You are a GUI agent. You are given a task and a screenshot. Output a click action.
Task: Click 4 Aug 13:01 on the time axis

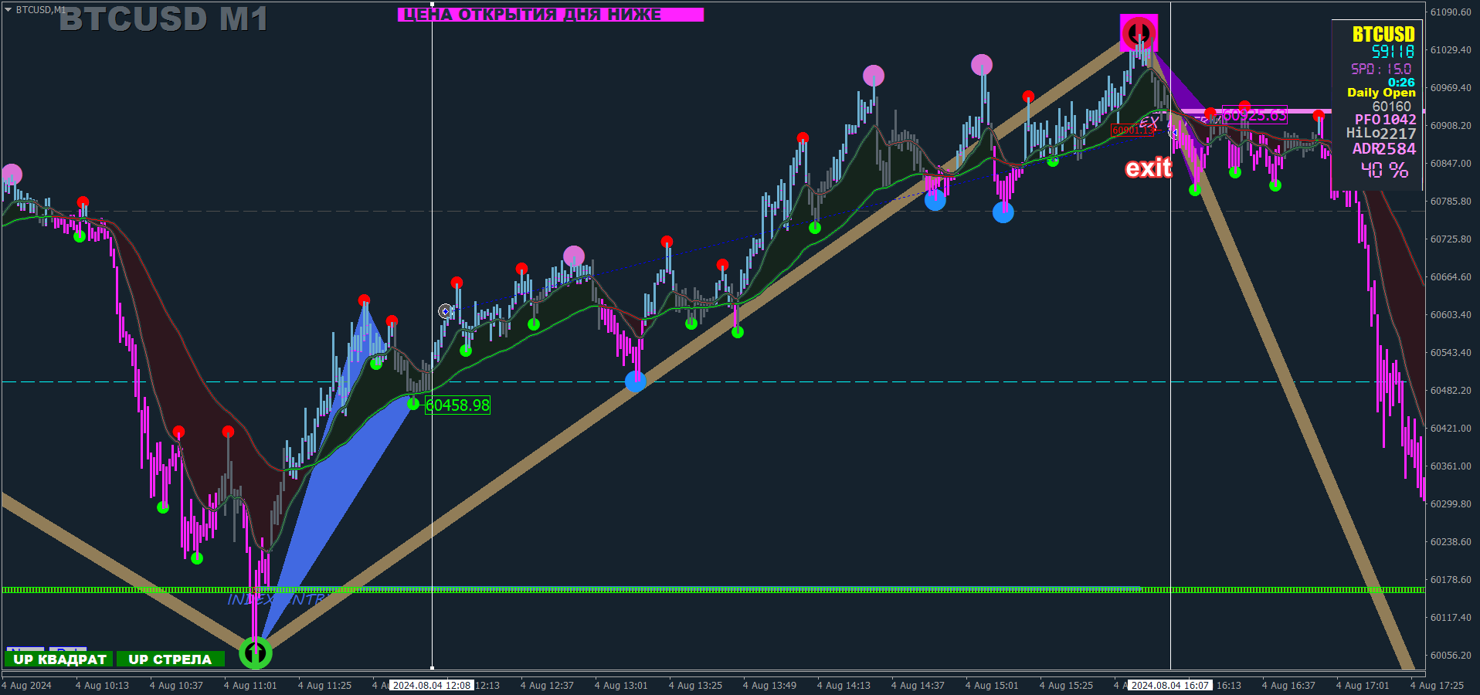coord(621,686)
